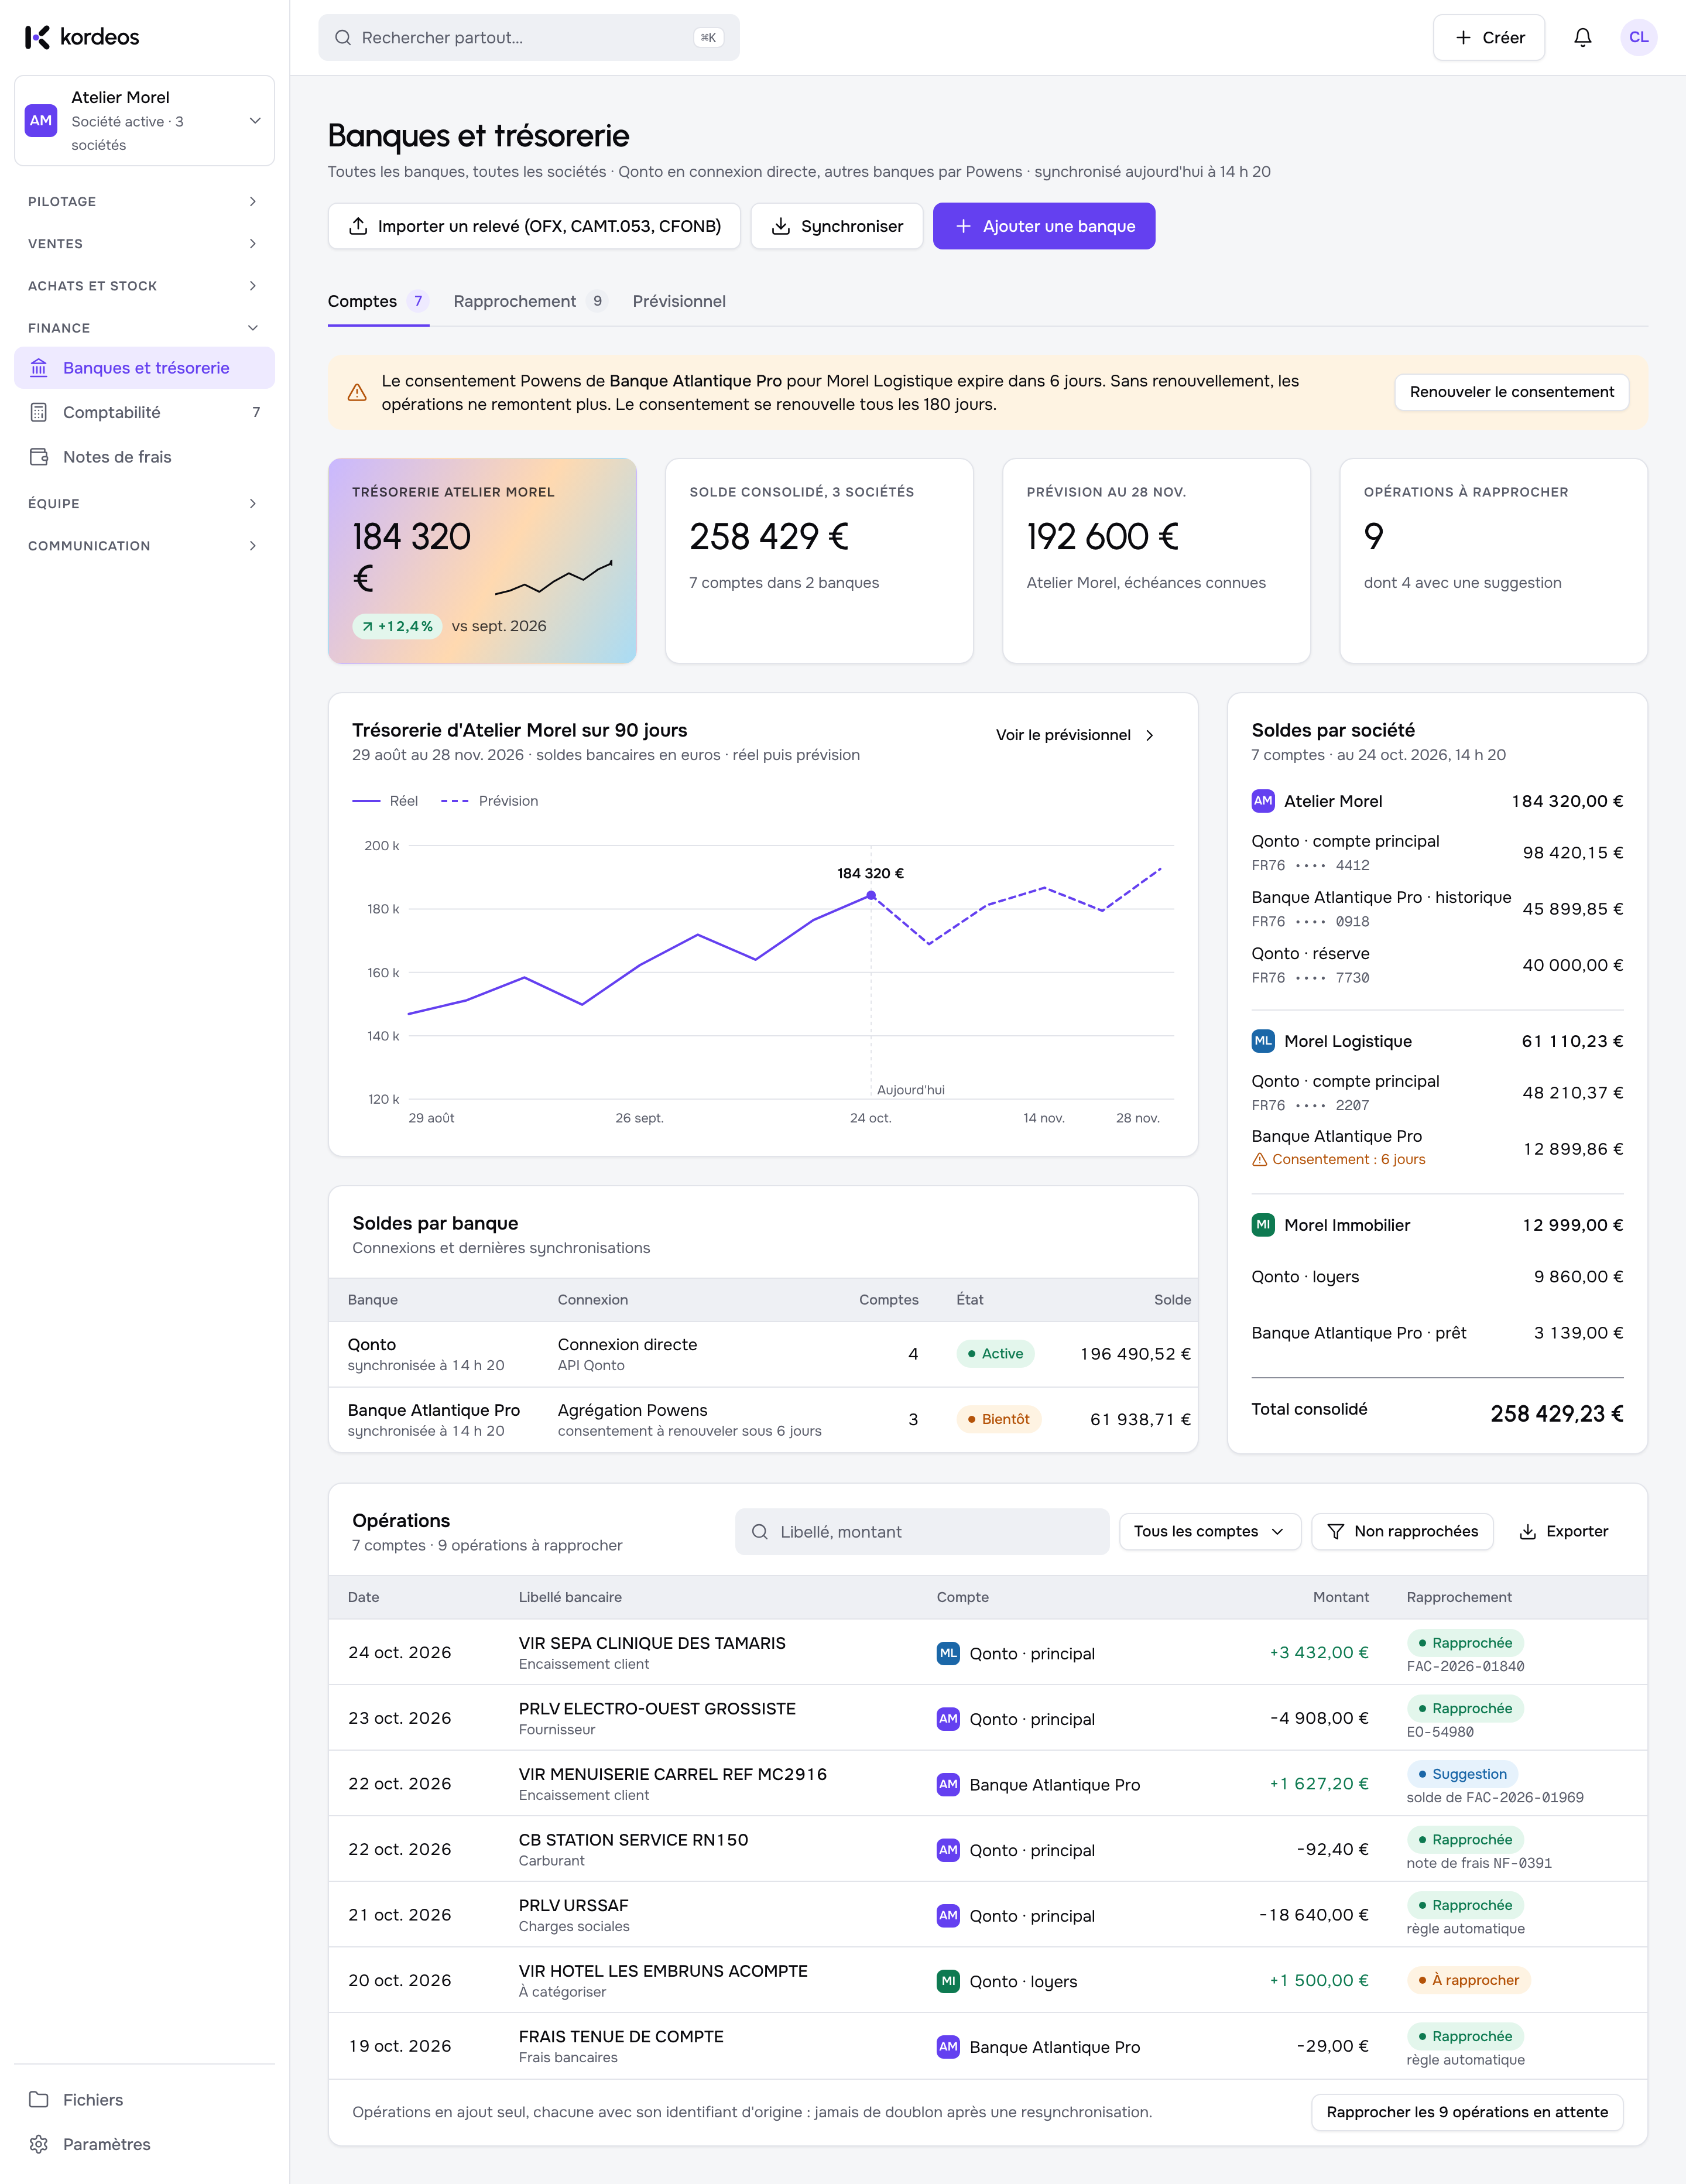Expand the ÉQUIPE section
The height and width of the screenshot is (2184, 1686).
(x=144, y=504)
